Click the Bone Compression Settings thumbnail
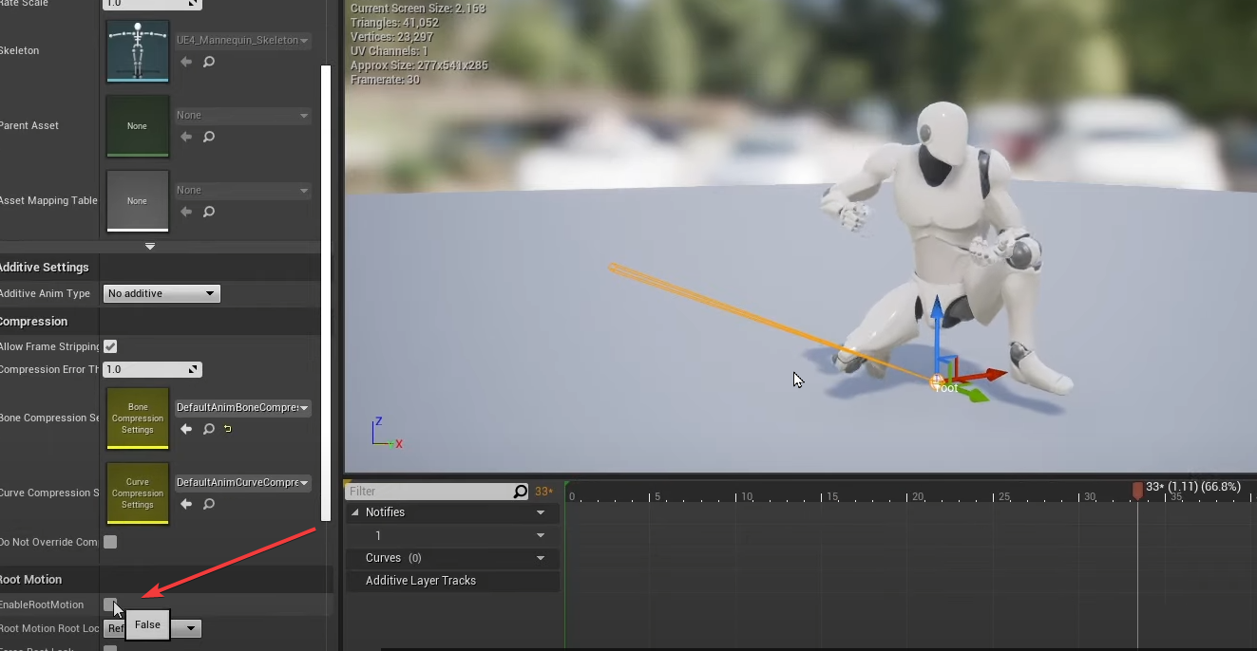The height and width of the screenshot is (651, 1257). [x=138, y=418]
